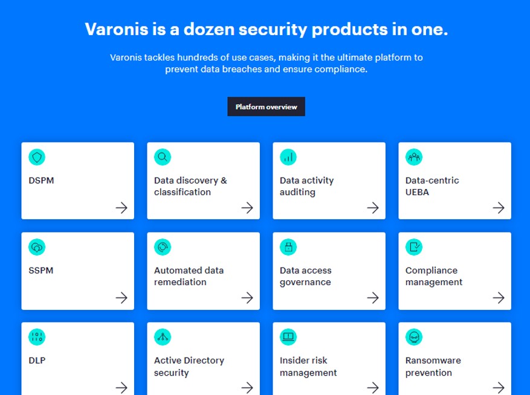This screenshot has height=395, width=530.
Task: Click the Ransomware prevention card title
Action: 433,366
